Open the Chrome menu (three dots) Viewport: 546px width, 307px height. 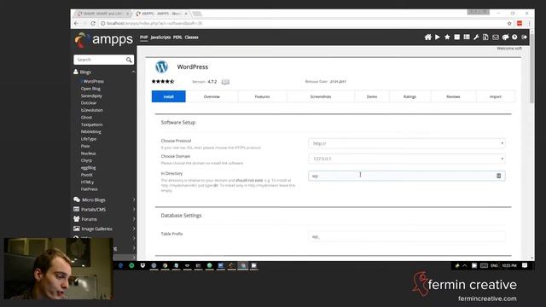529,23
